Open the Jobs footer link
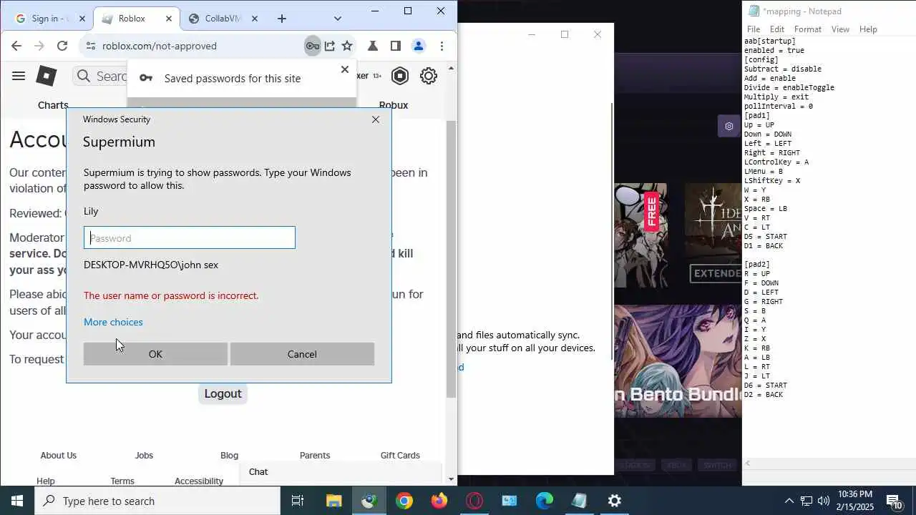The image size is (916, 515). [144, 455]
